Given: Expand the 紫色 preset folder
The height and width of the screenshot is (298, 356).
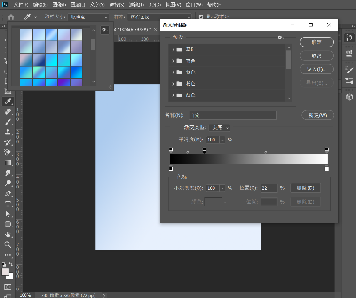Looking at the screenshot, I should click(173, 72).
